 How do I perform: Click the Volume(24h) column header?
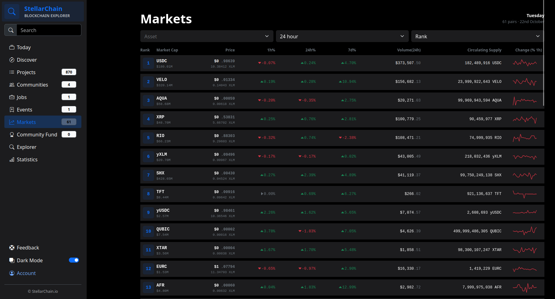(409, 50)
